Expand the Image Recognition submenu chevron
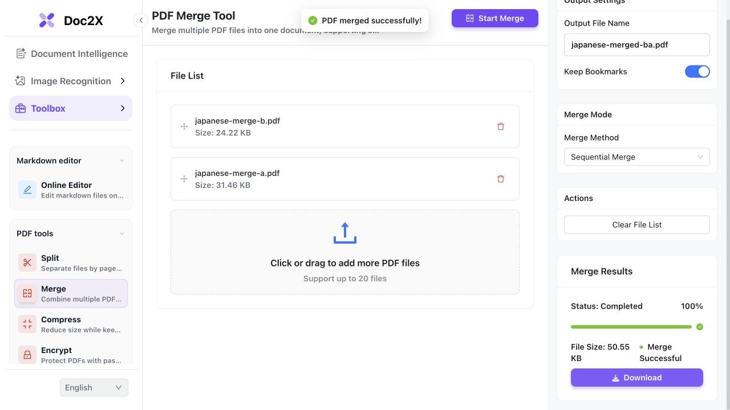The width and height of the screenshot is (730, 410). click(123, 81)
